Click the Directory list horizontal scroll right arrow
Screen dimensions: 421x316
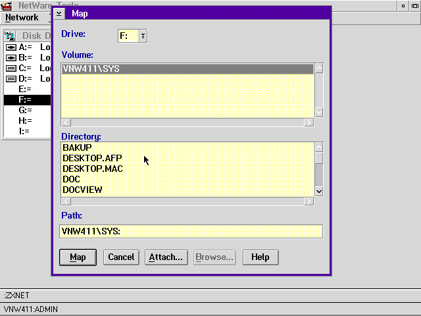[x=309, y=201]
